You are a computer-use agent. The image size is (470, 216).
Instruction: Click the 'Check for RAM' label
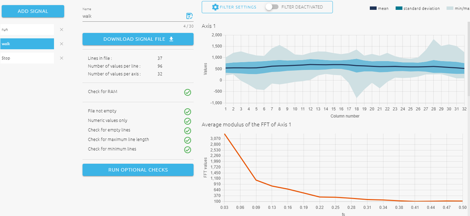(103, 91)
